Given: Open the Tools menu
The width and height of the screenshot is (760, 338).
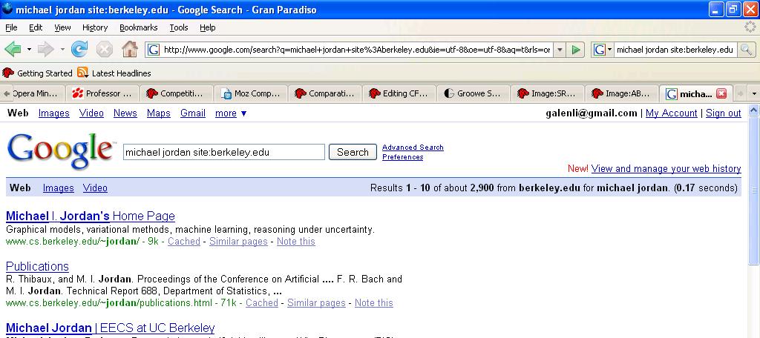Looking at the screenshot, I should (178, 27).
